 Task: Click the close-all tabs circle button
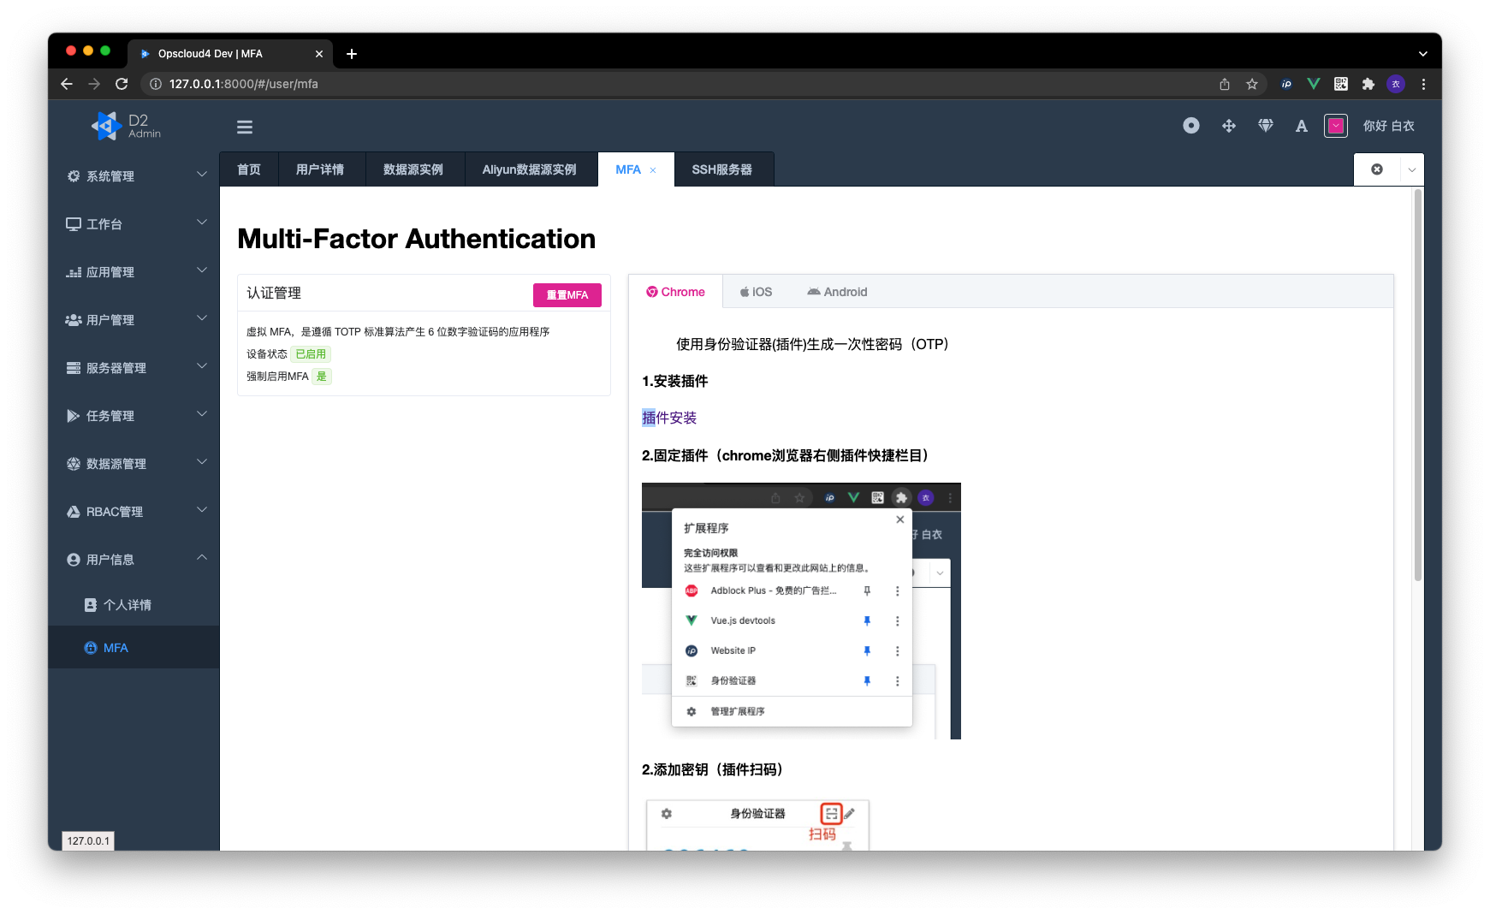[1377, 169]
